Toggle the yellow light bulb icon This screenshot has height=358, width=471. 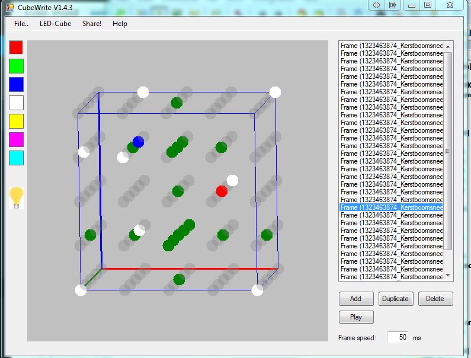(16, 198)
